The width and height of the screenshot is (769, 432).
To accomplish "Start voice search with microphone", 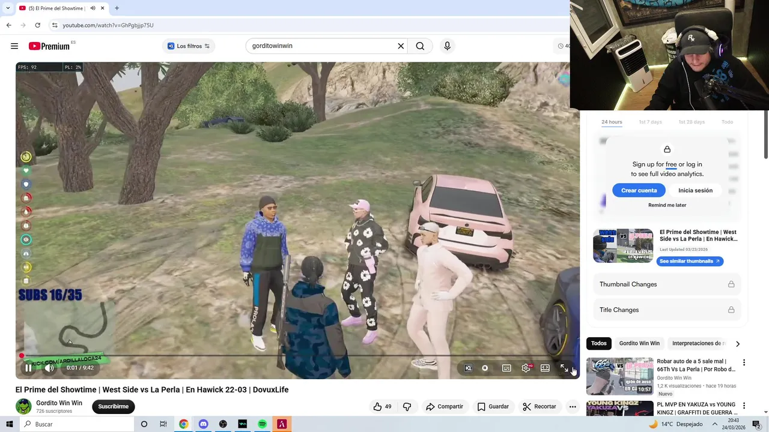I will click(x=447, y=46).
